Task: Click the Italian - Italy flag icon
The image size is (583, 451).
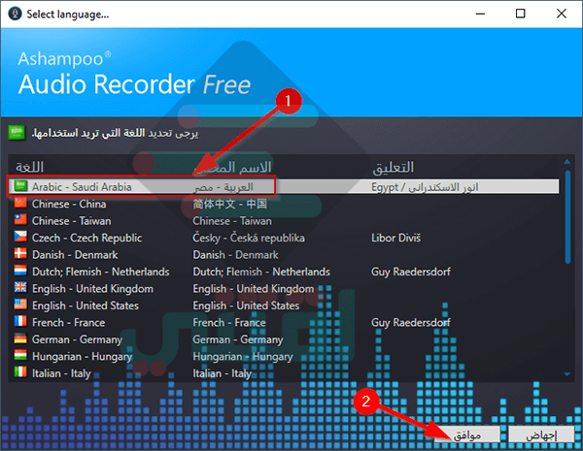Action: (x=20, y=372)
